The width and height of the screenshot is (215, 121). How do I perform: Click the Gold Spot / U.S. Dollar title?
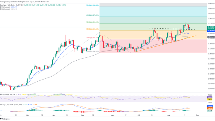click(7, 5)
